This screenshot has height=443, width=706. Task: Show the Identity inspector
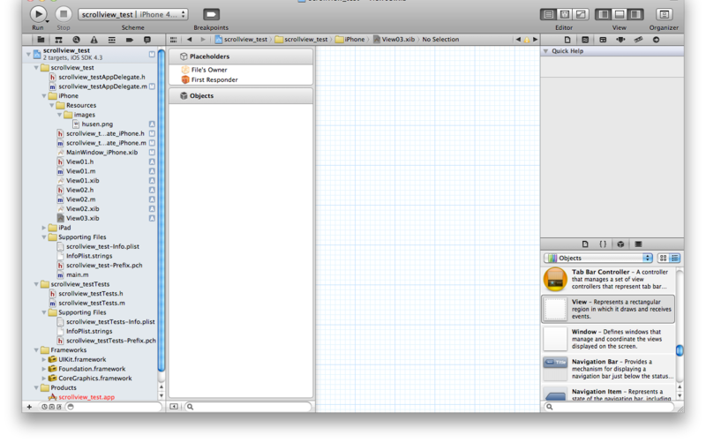pyautogui.click(x=603, y=40)
